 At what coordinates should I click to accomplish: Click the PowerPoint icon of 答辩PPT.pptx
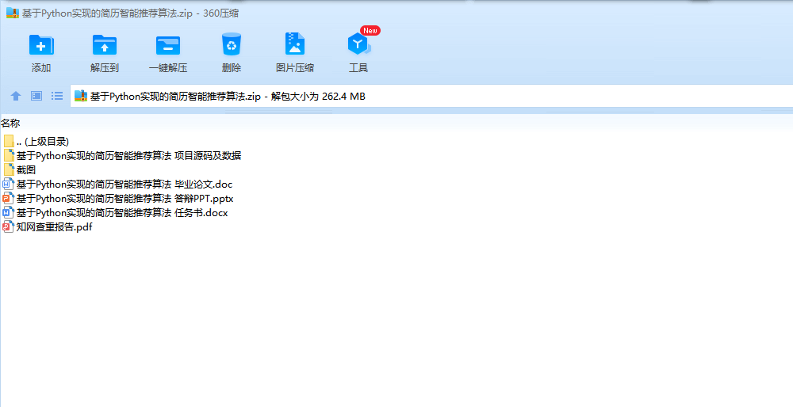8,198
